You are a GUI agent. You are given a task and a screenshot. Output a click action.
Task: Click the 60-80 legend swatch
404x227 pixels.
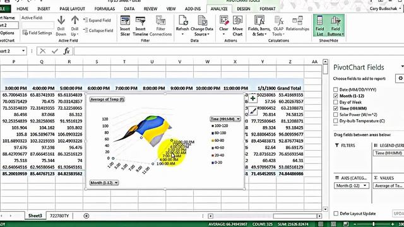tap(213, 141)
